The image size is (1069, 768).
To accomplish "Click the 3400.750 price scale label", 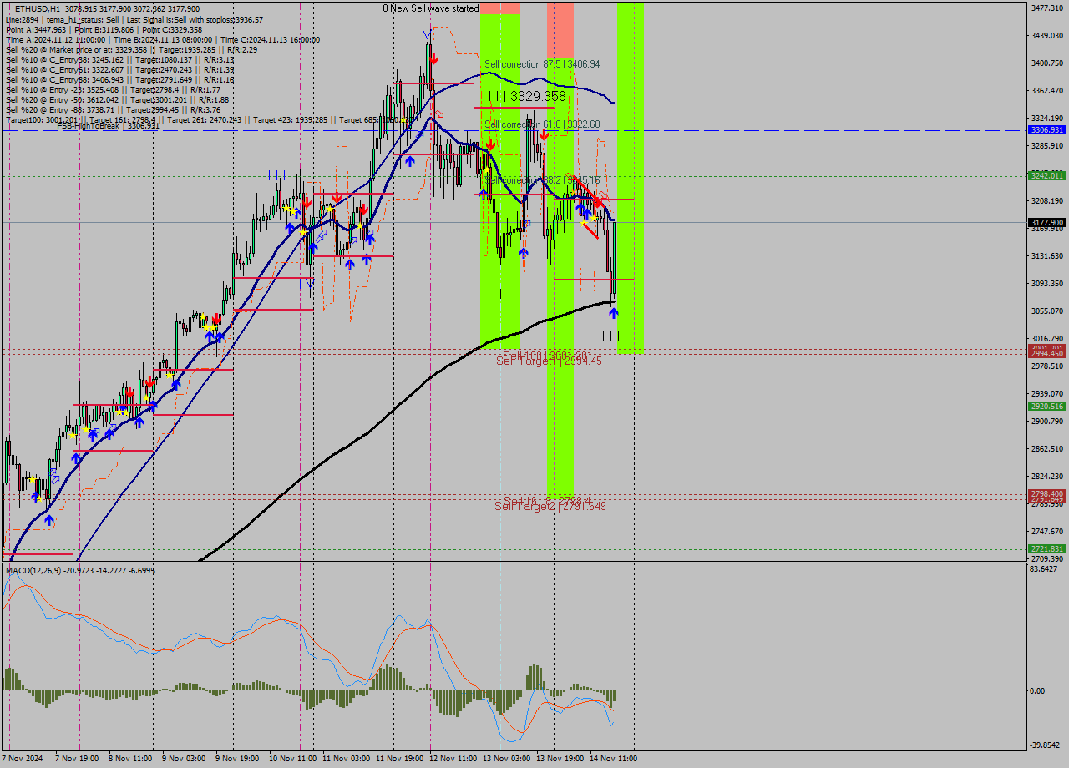I will 1047,63.
